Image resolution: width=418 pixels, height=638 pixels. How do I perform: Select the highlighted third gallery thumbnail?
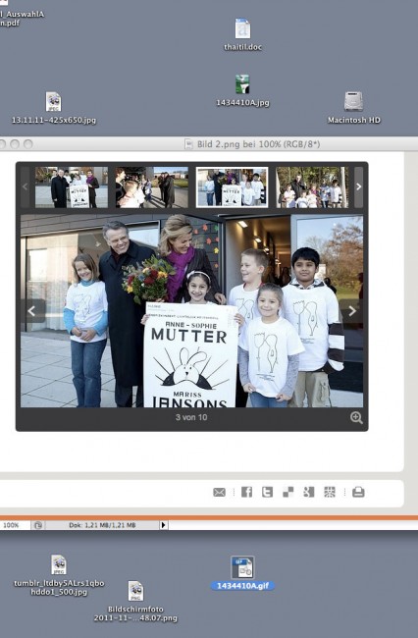pyautogui.click(x=232, y=187)
